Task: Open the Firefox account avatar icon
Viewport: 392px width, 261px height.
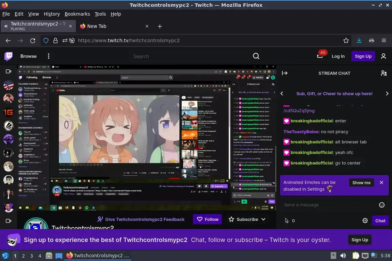Action: [x=372, y=40]
